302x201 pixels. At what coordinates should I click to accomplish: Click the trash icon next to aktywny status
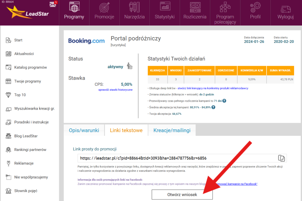(x=130, y=66)
